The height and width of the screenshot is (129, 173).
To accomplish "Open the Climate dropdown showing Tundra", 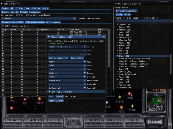I will pos(67,77).
